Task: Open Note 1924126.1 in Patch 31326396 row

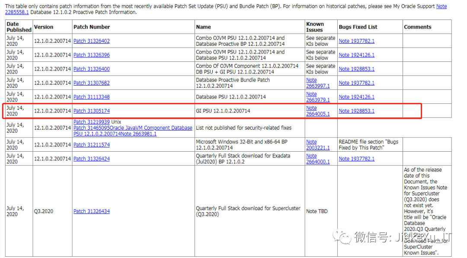Action: (x=356, y=55)
